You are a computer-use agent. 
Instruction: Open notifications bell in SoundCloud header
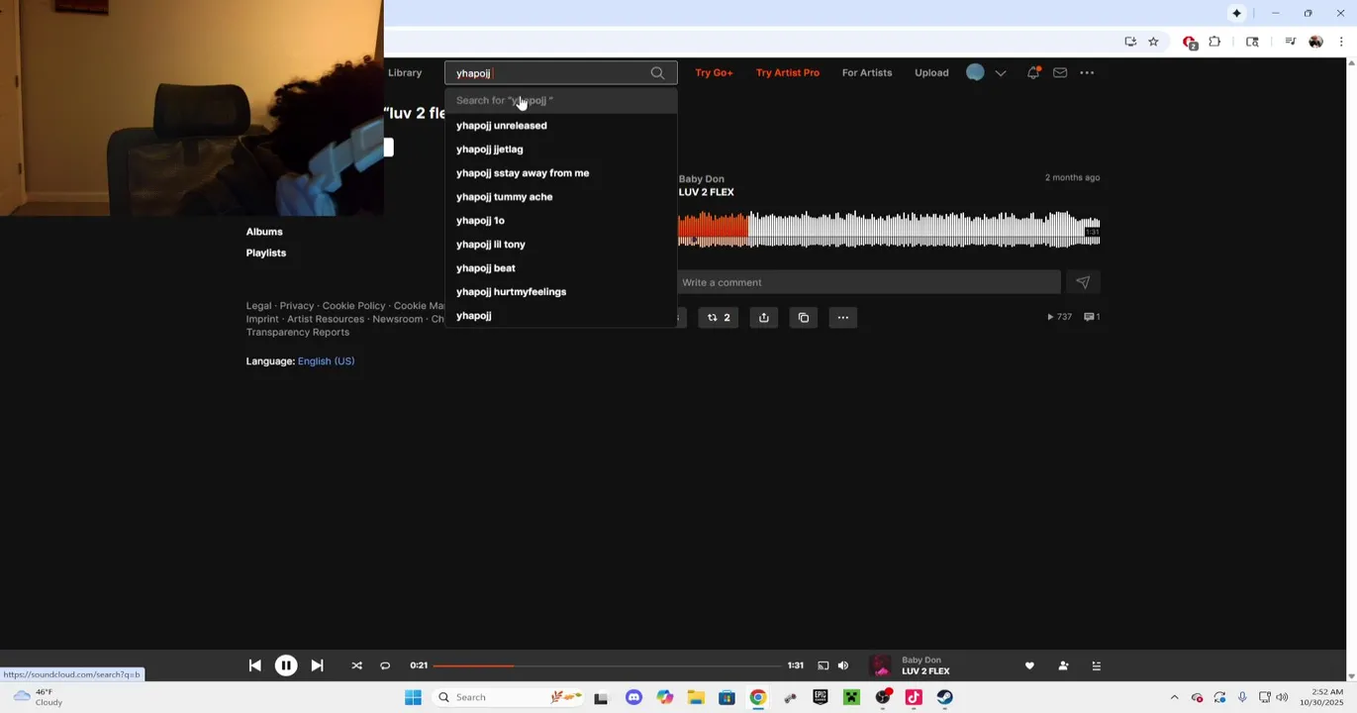(1033, 73)
